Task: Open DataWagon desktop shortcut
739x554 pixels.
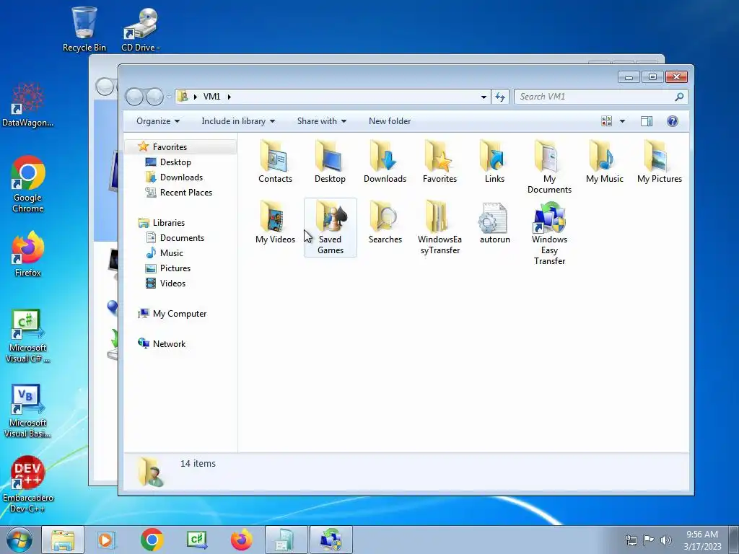Action: click(x=28, y=105)
